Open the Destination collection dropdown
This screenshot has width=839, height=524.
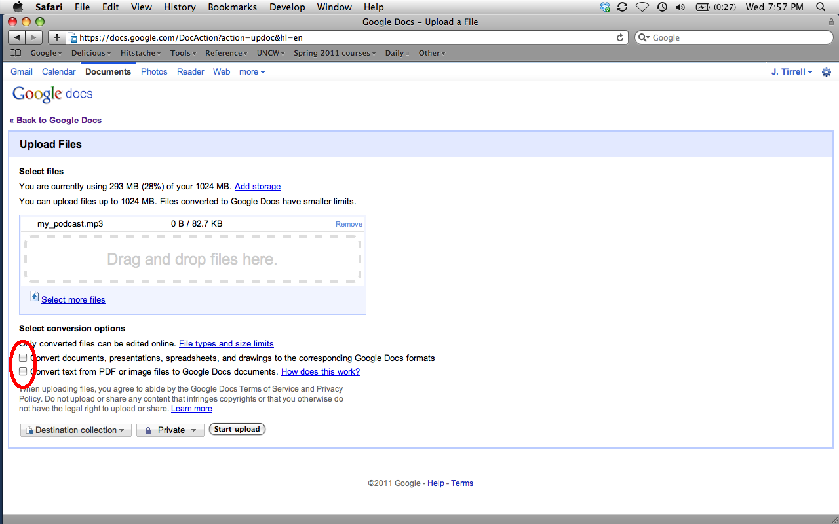pos(76,430)
